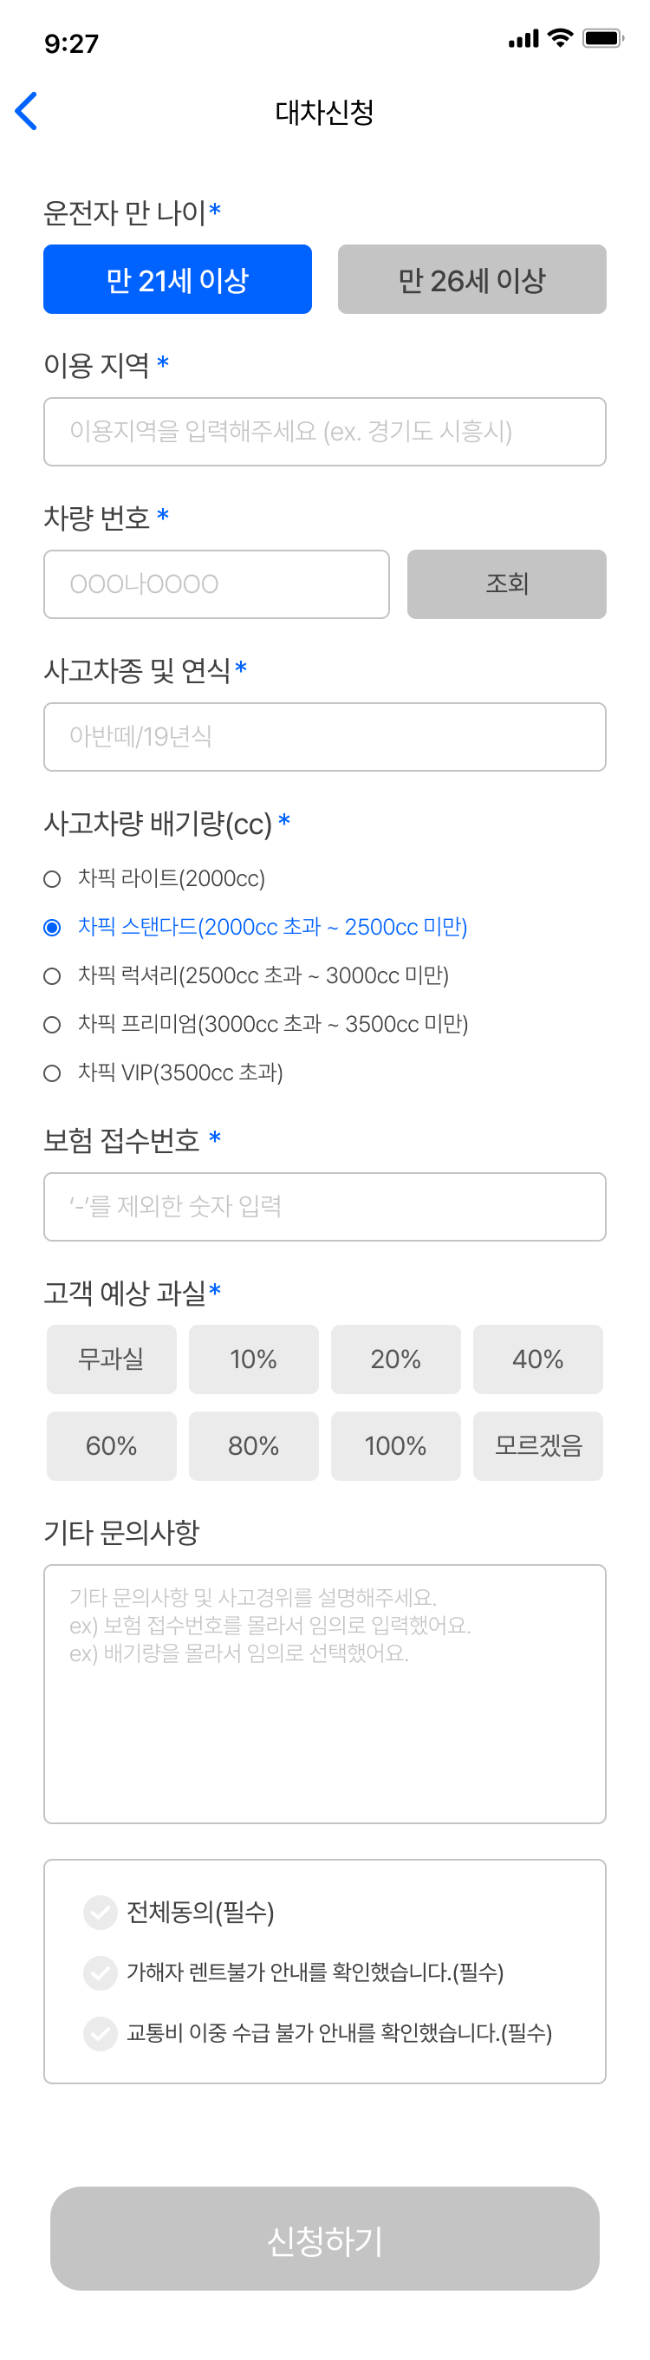Select 차픽 VIP(3500cc 초과) radio option
The image size is (650, 2360).
click(53, 1073)
